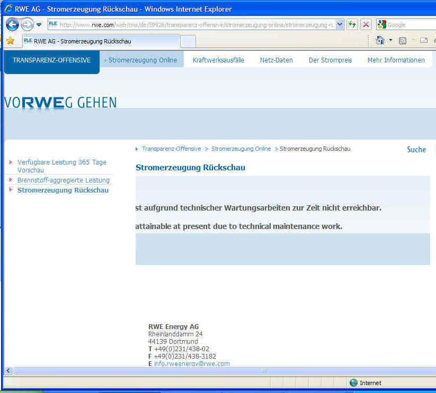Viewport: 436px width, 393px height.
Task: Click the browser Back arrow button
Action: click(12, 25)
